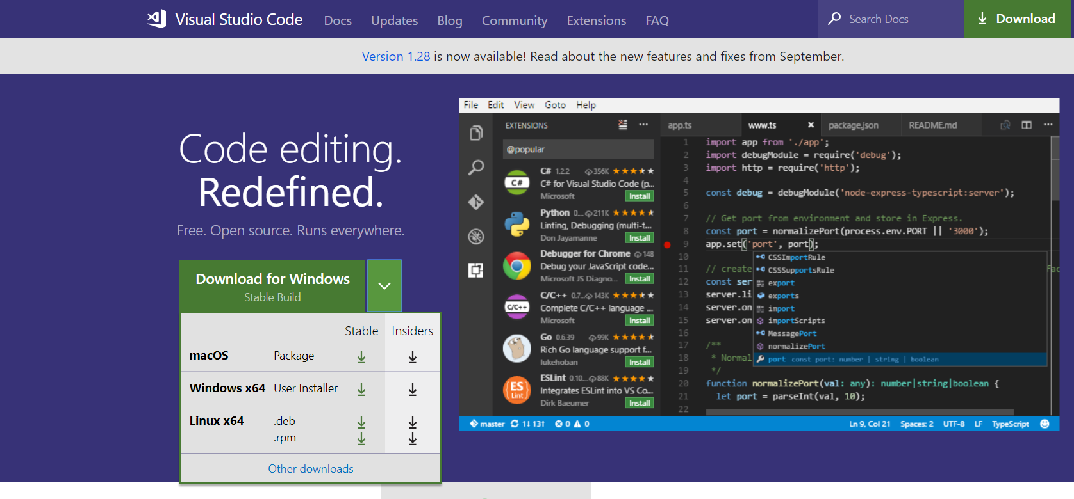Follow the Version 1.28 announcement link

click(396, 56)
